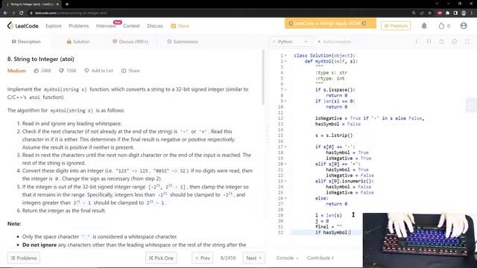Click code line 32 'if hasSymbol:'
The height and width of the screenshot is (268, 477).
click(x=333, y=232)
